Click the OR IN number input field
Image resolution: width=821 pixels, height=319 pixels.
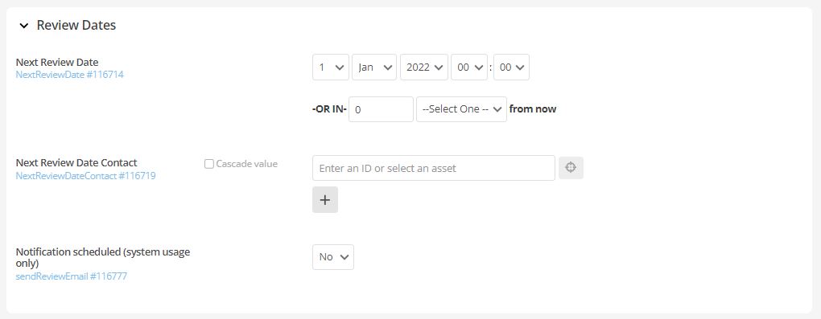(x=381, y=109)
